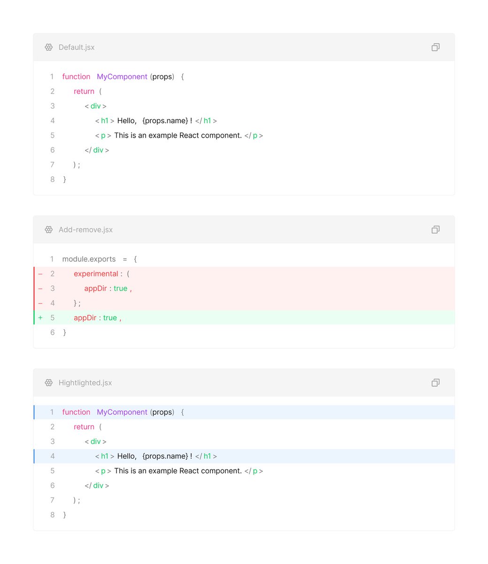Click line number 6 in Add-remove.jsx
This screenshot has height=564, width=488.
coord(53,332)
